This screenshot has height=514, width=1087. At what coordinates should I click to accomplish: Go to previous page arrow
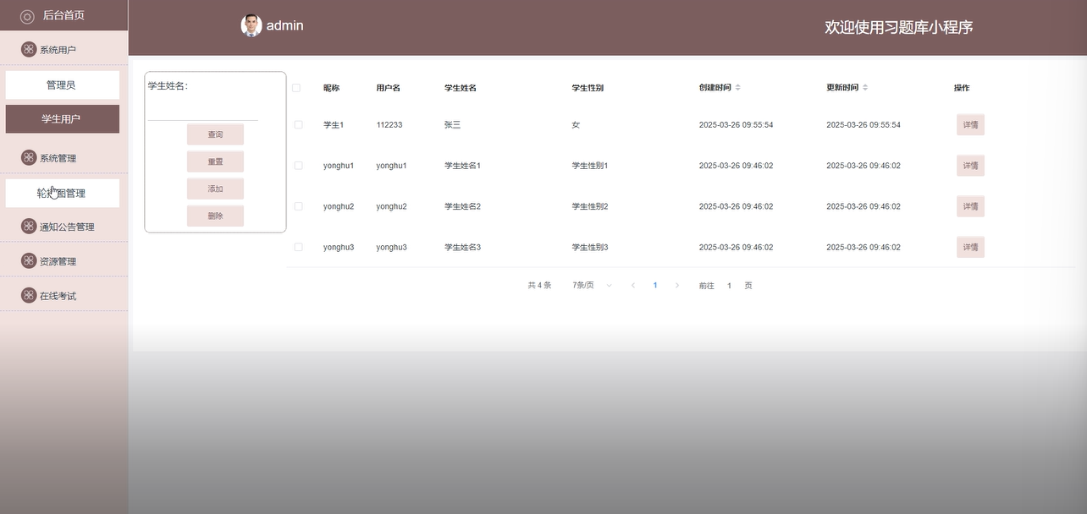pos(632,286)
